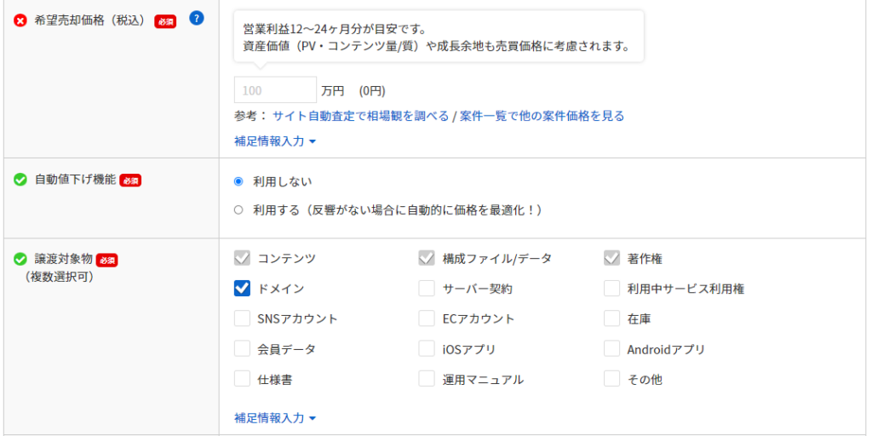This screenshot has height=436, width=872.
Task: Check the Androidアプリ option
Action: [x=611, y=349]
